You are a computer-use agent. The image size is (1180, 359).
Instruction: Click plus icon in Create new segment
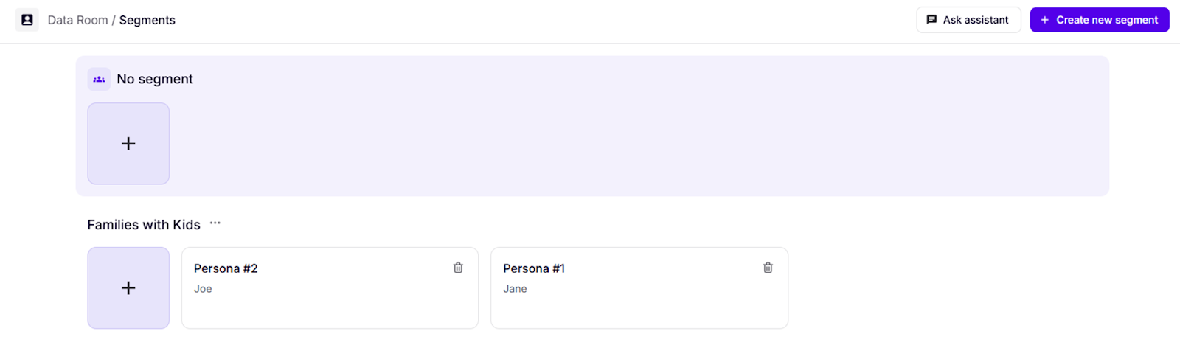pyautogui.click(x=1044, y=20)
